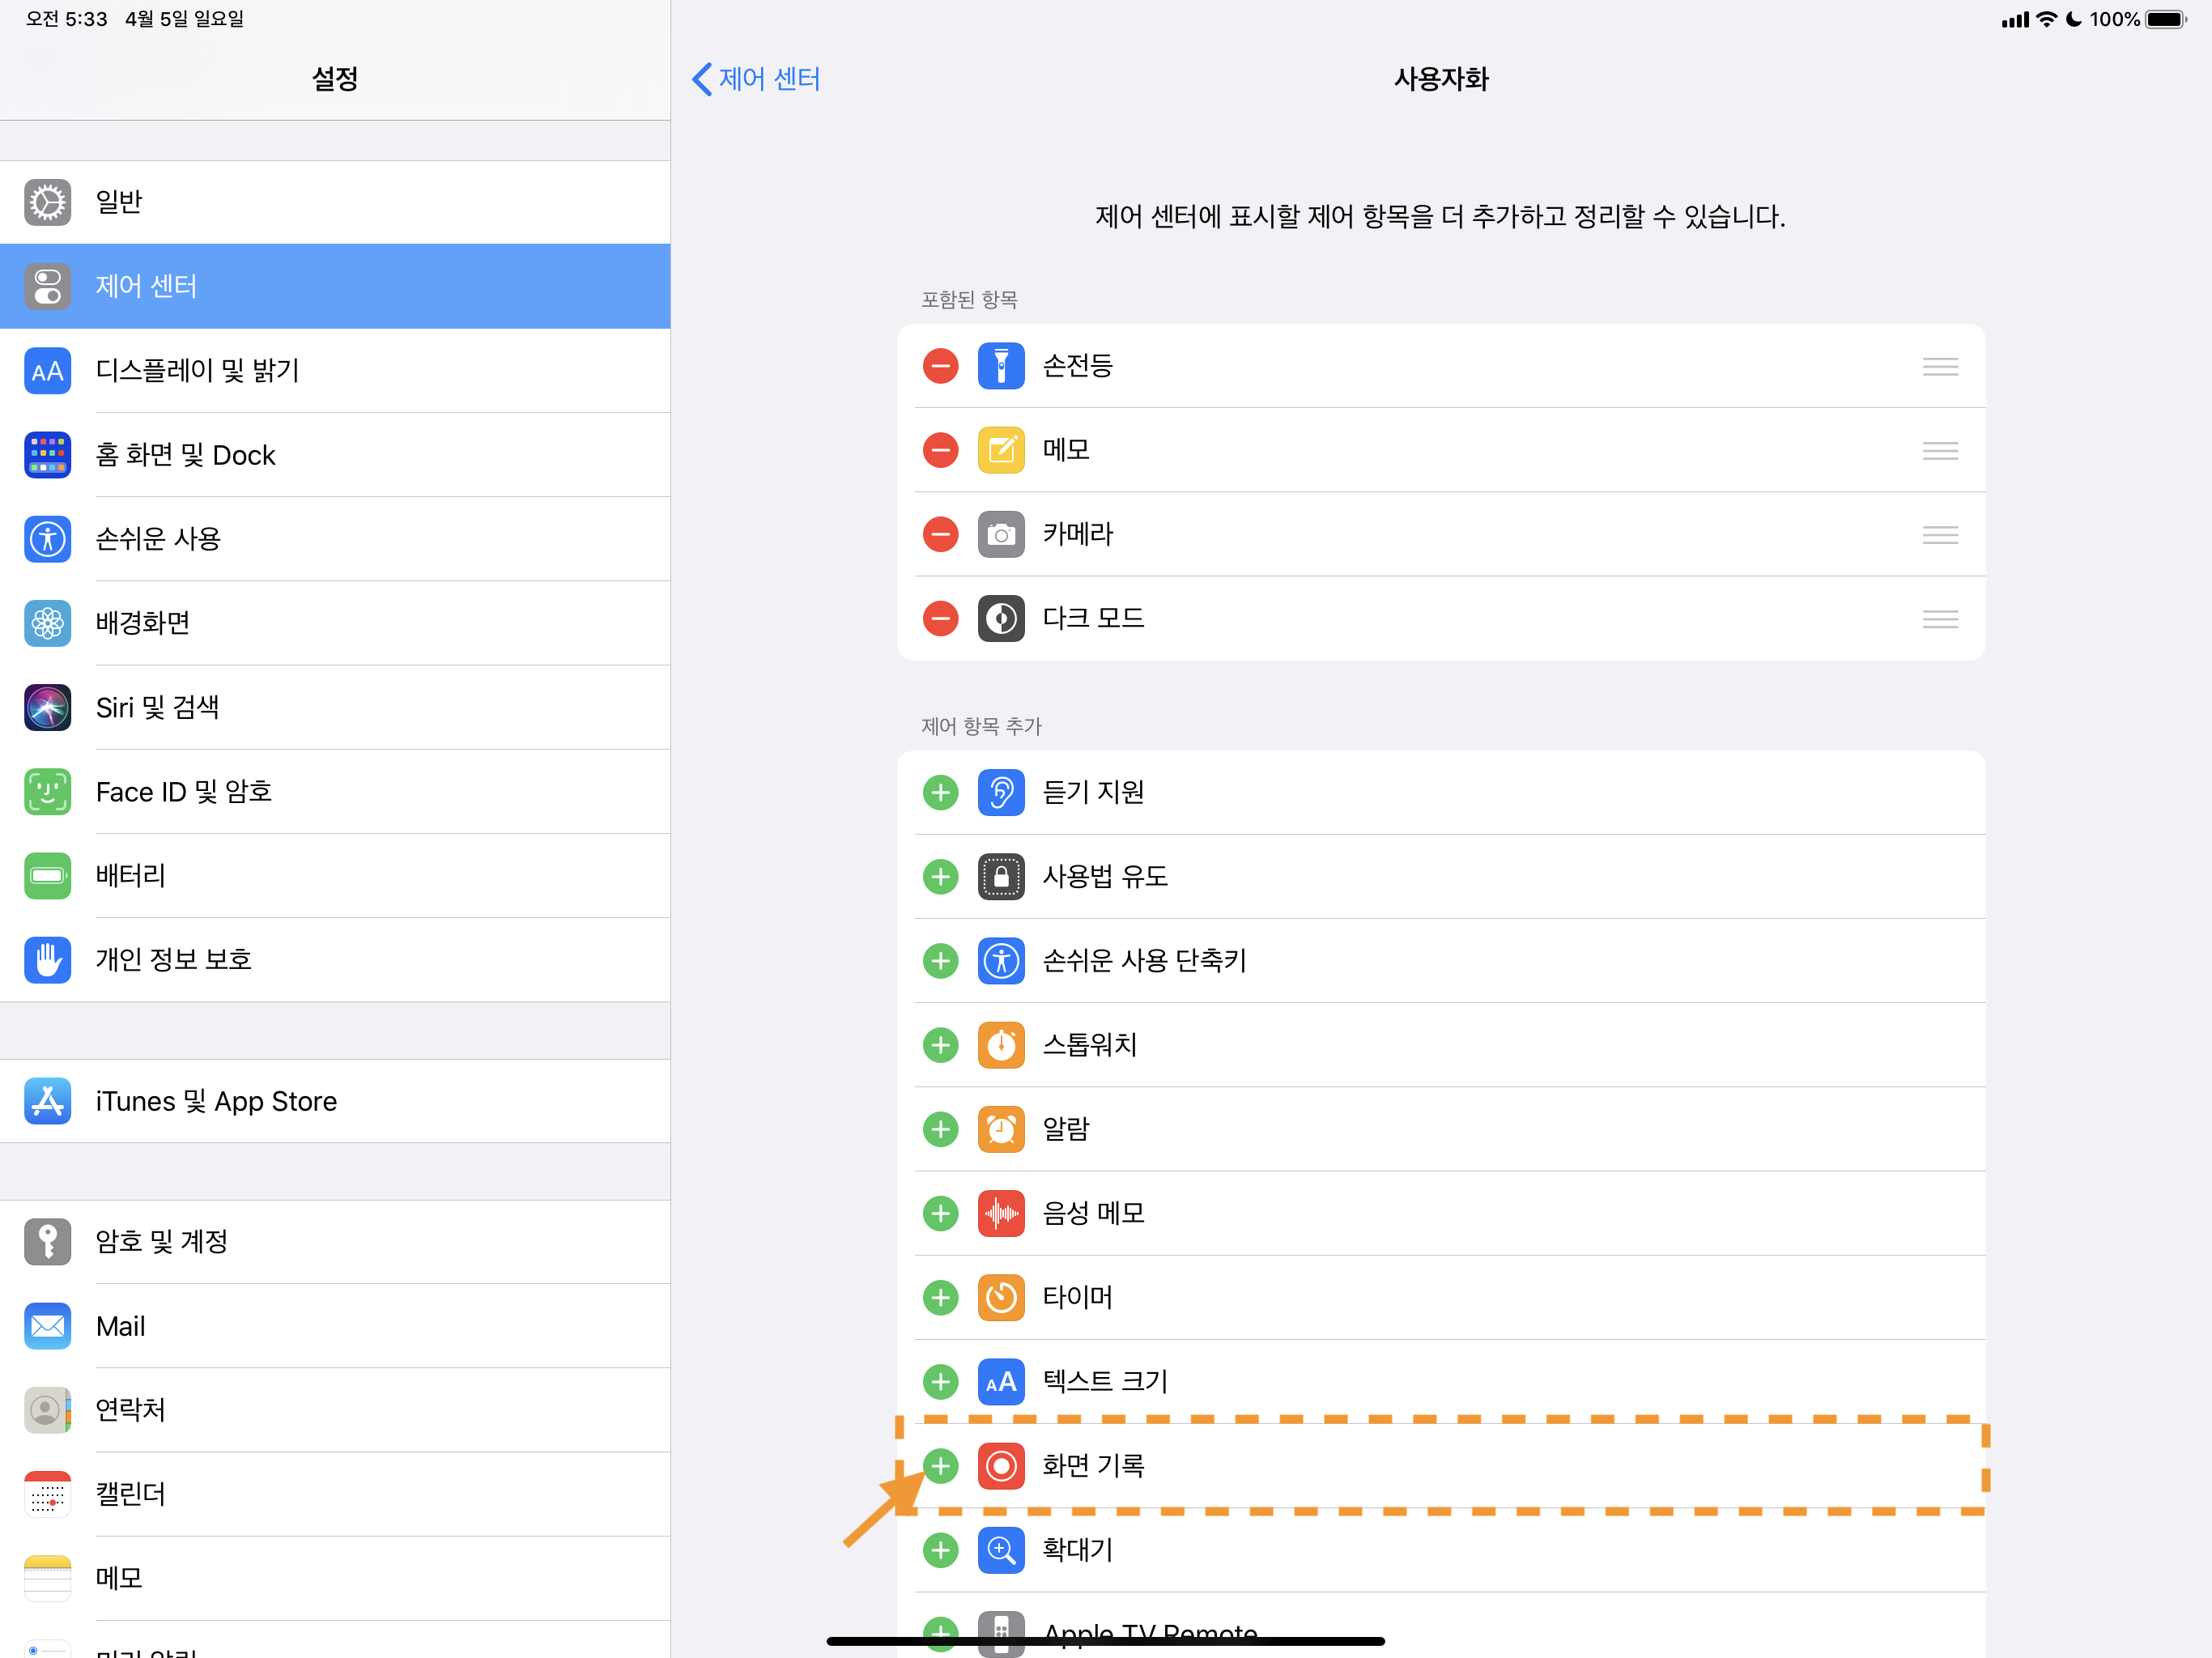Tap the voice memo (음성 메모) icon
The width and height of the screenshot is (2212, 1658).
click(1000, 1213)
